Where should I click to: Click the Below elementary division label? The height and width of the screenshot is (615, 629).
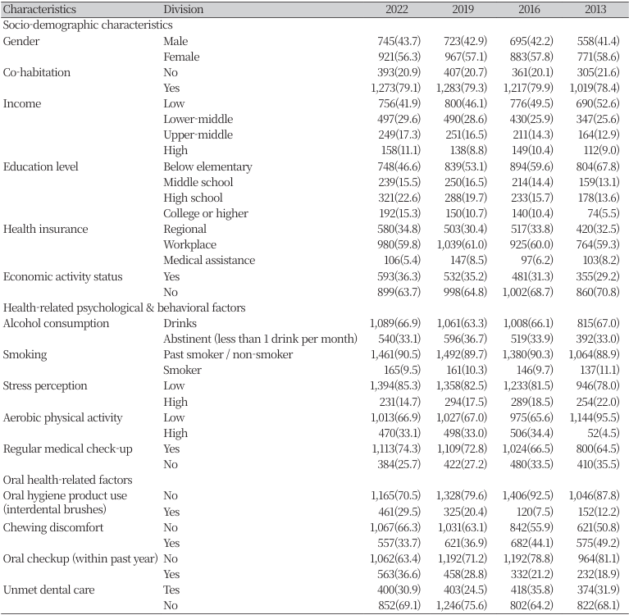[207, 166]
